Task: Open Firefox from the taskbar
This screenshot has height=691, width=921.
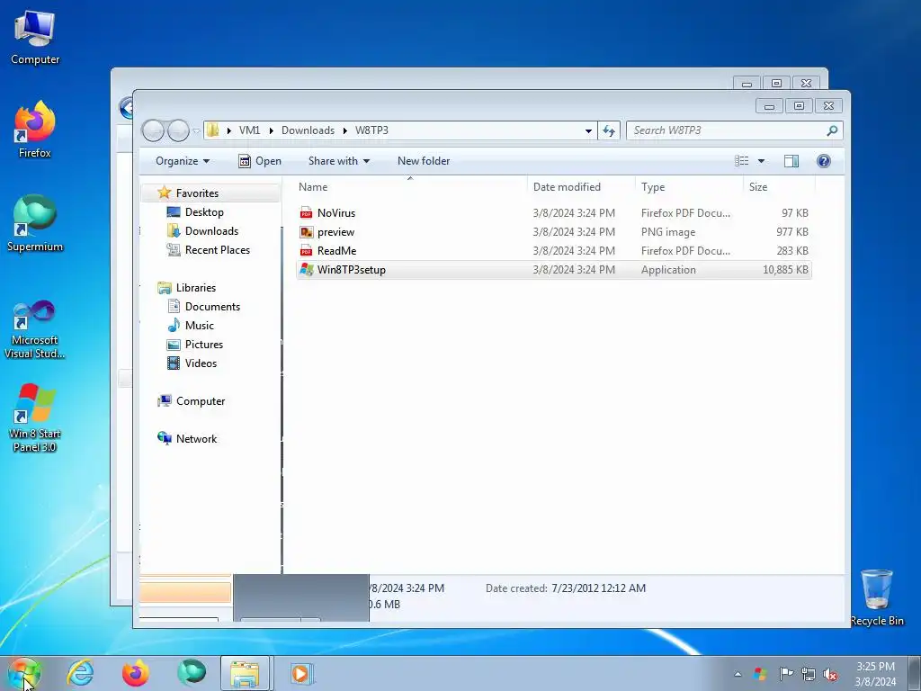Action: pos(136,673)
